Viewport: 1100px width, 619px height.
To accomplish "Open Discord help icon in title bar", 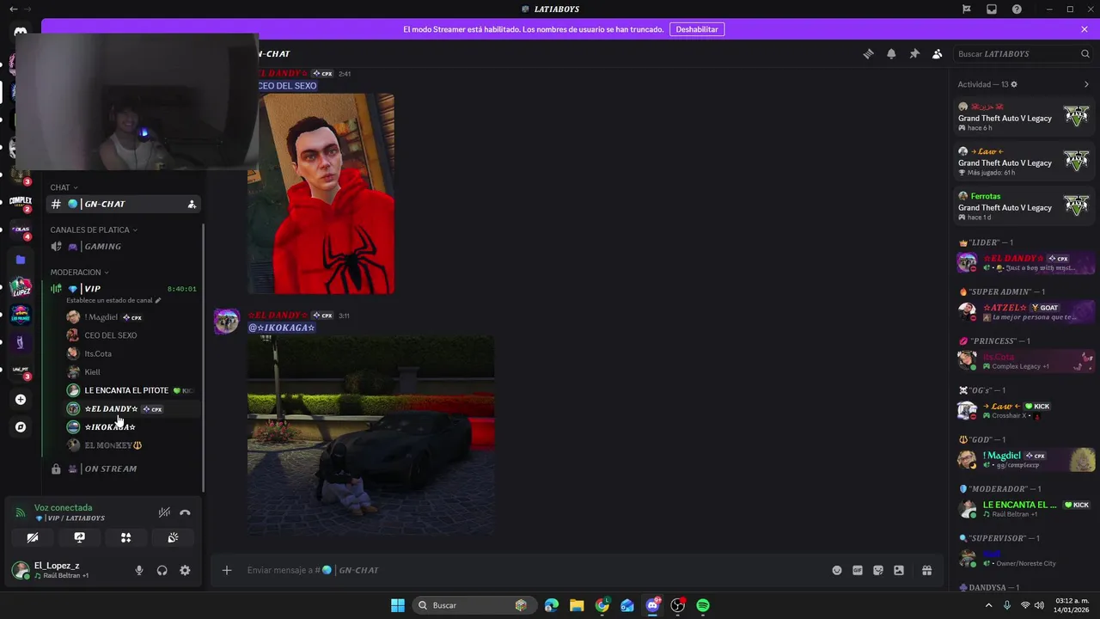I will 1017,9.
